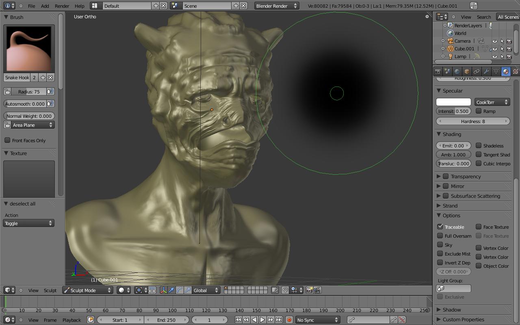Image resolution: width=520 pixels, height=325 pixels.
Task: Open the Render camera properties tab
Action: [438, 71]
